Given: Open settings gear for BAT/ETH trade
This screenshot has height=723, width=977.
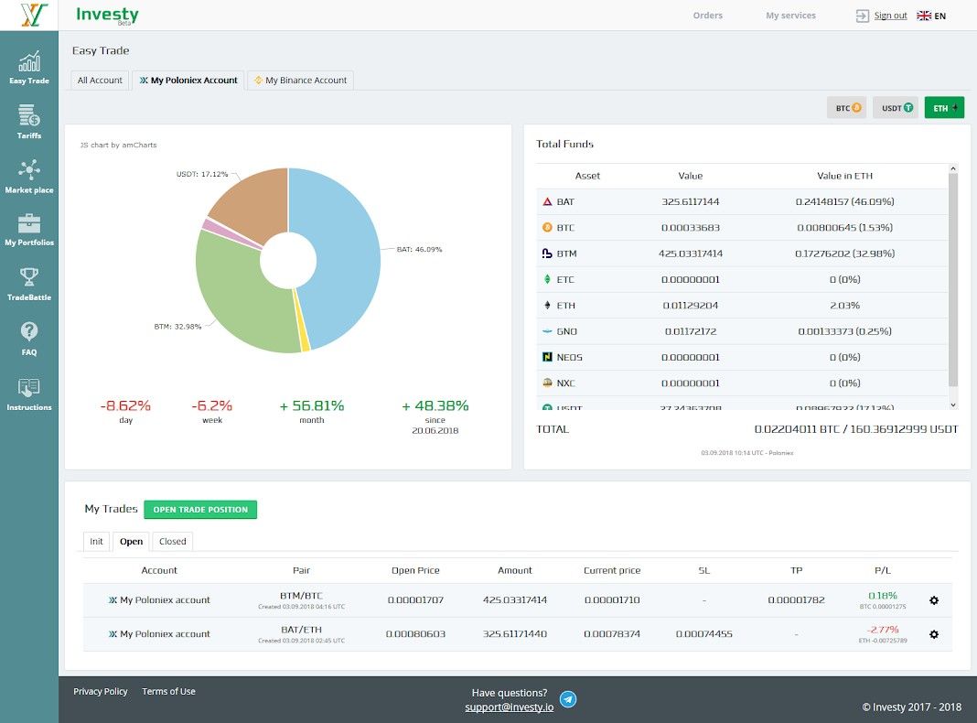Looking at the screenshot, I should (x=934, y=634).
